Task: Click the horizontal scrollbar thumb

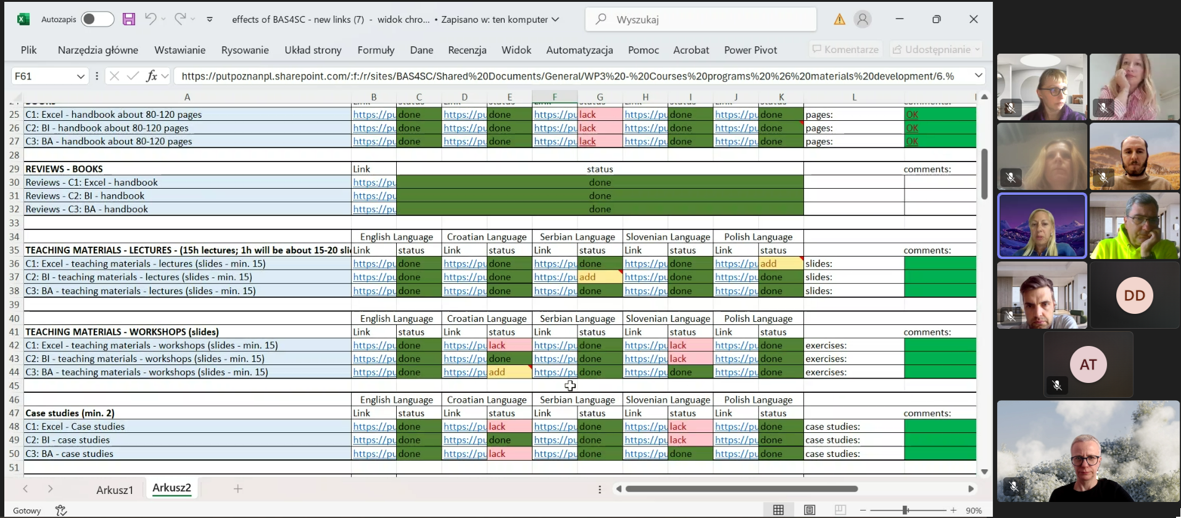Action: pyautogui.click(x=741, y=488)
